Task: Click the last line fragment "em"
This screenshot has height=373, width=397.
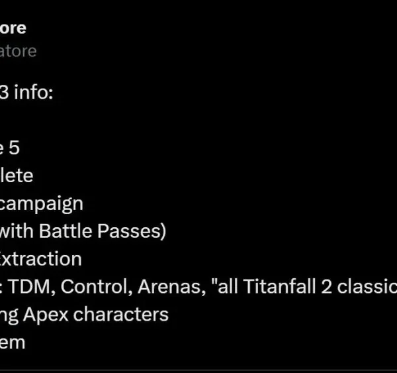Action: pos(13,343)
